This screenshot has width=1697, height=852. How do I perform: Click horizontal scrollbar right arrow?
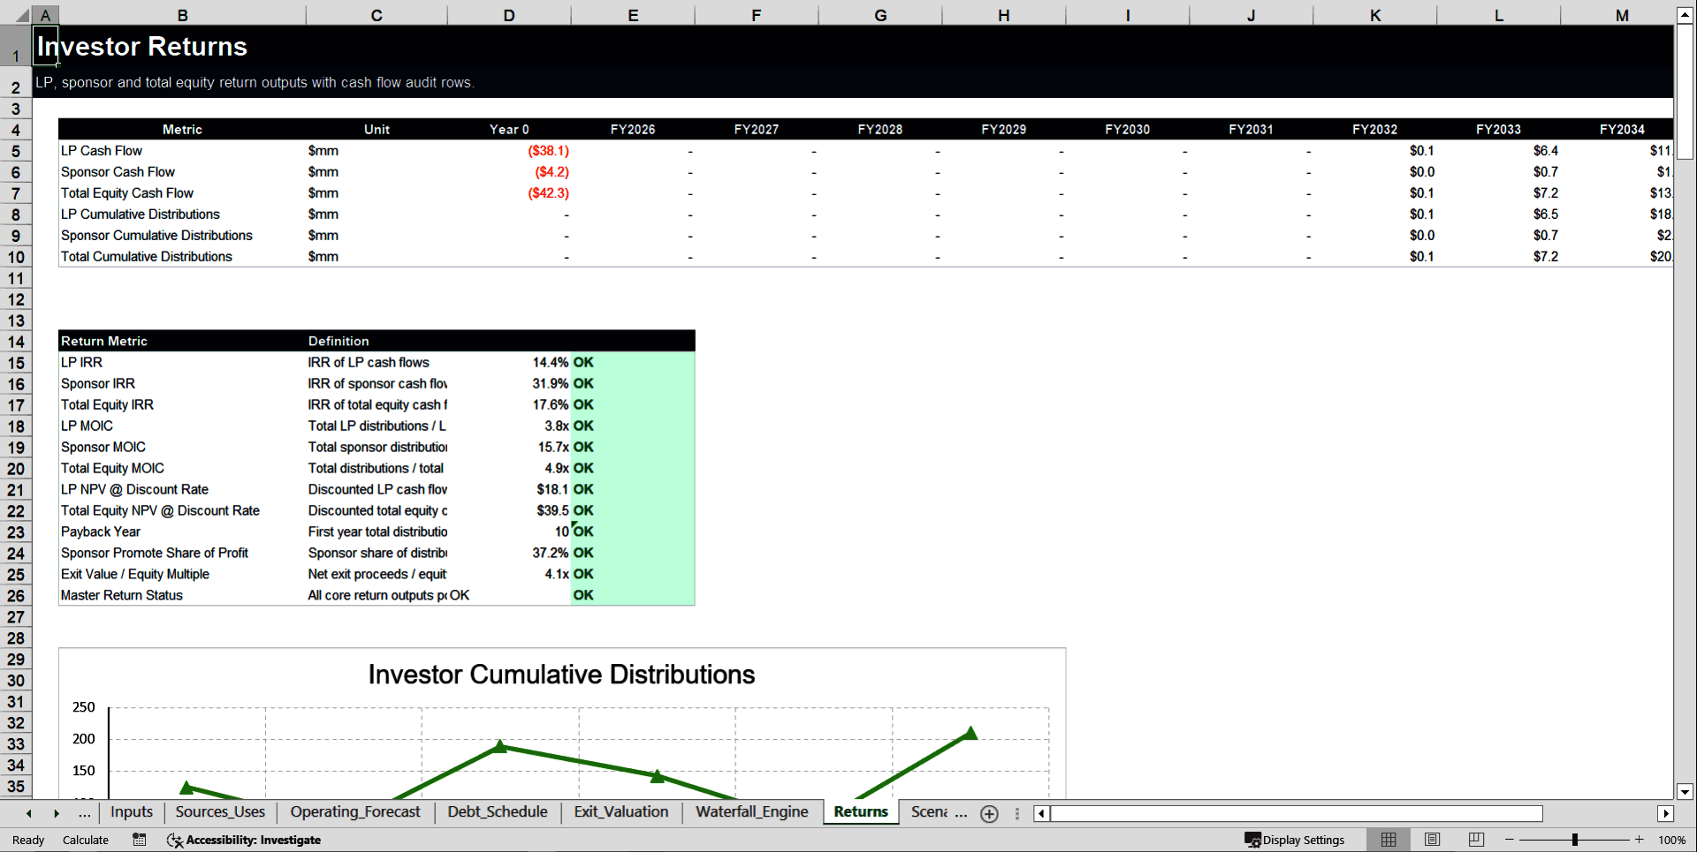point(1666,814)
